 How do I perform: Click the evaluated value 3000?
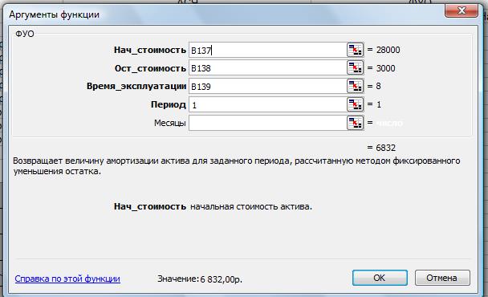tap(385, 68)
